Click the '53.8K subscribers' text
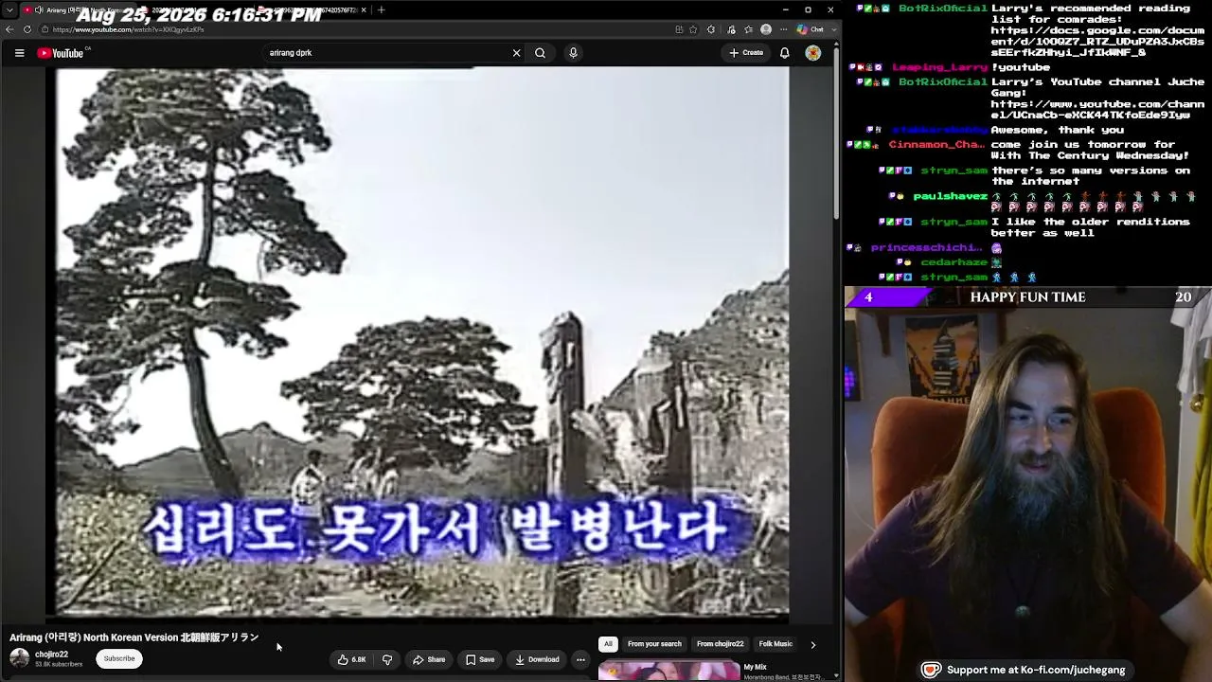 coord(59,665)
